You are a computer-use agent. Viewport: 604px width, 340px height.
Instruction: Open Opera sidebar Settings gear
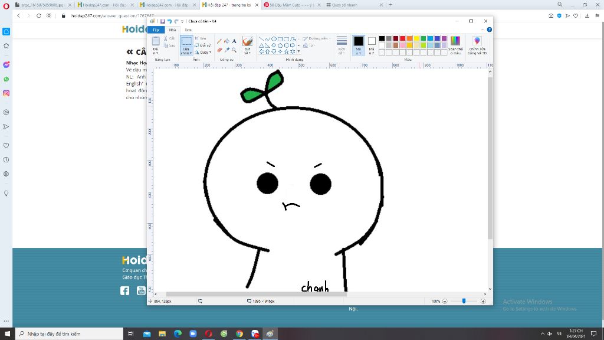click(x=6, y=174)
